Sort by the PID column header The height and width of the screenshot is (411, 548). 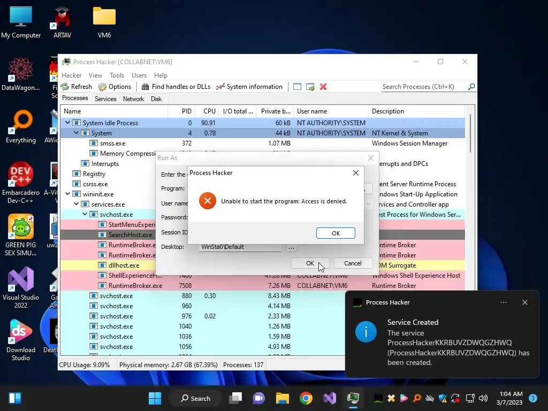pos(181,111)
